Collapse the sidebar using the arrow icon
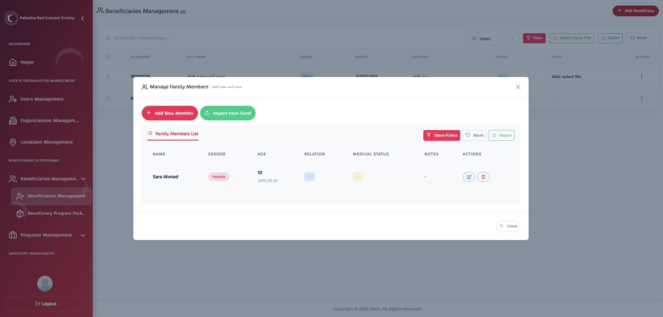 83,18
